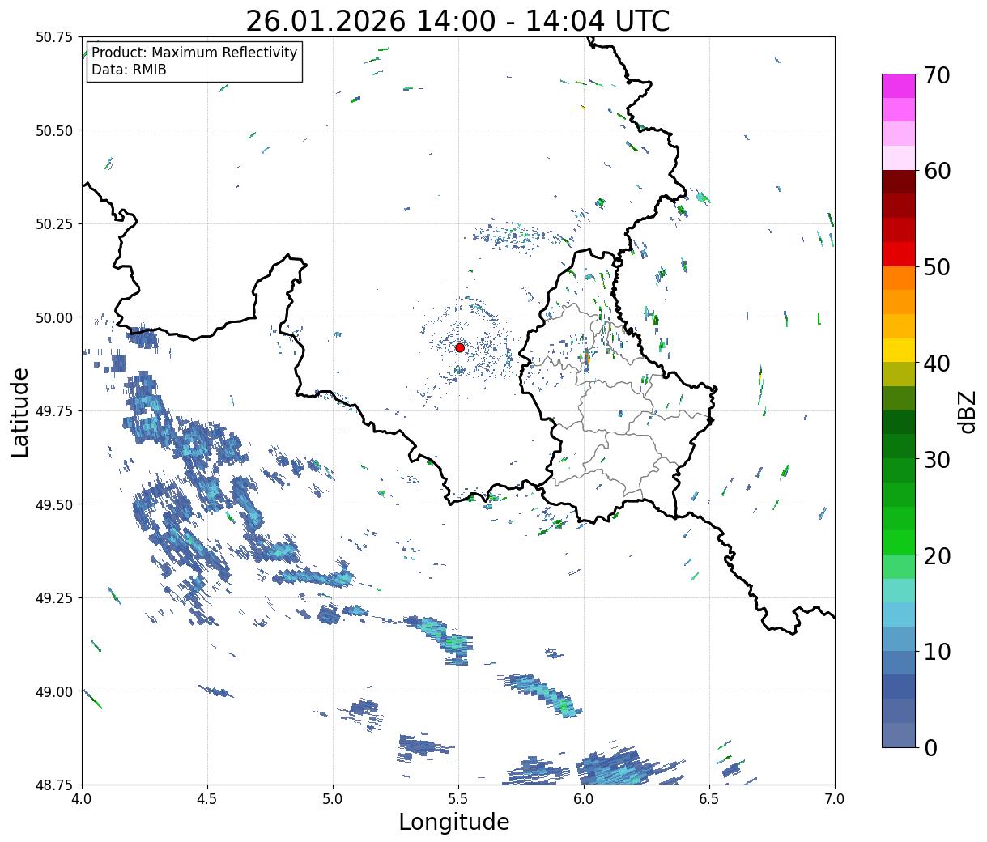This screenshot has width=987, height=842.
Task: Click the colorbar tick label 30
Action: coord(937,459)
